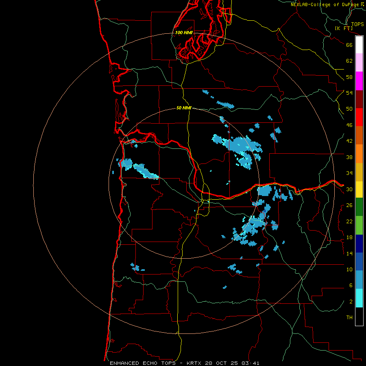Click the legend value "22"
The height and width of the screenshot is (366, 366).
(349, 222)
